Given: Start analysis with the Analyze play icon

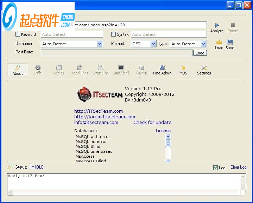Looking at the screenshot, I should point(217,25).
